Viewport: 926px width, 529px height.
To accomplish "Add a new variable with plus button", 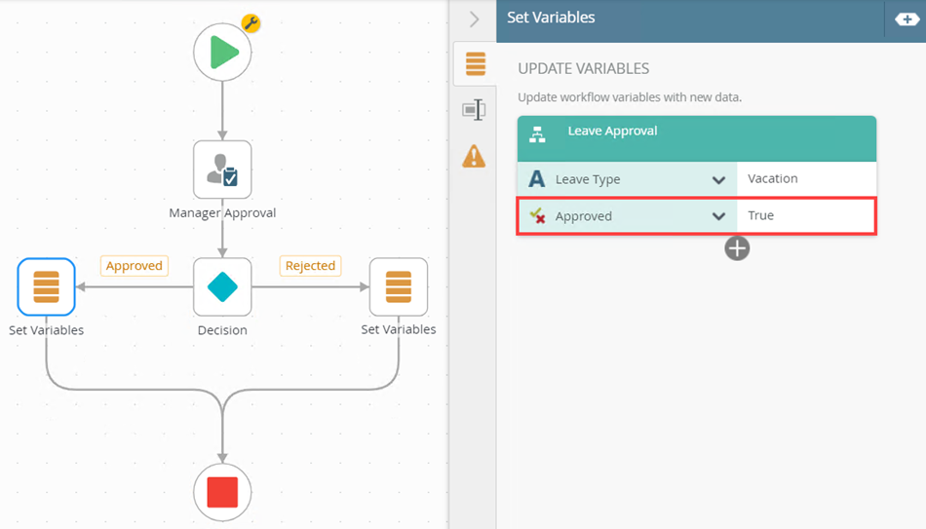I will [737, 249].
